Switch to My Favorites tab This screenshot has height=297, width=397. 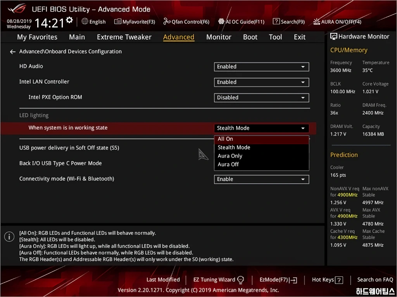pyautogui.click(x=37, y=37)
